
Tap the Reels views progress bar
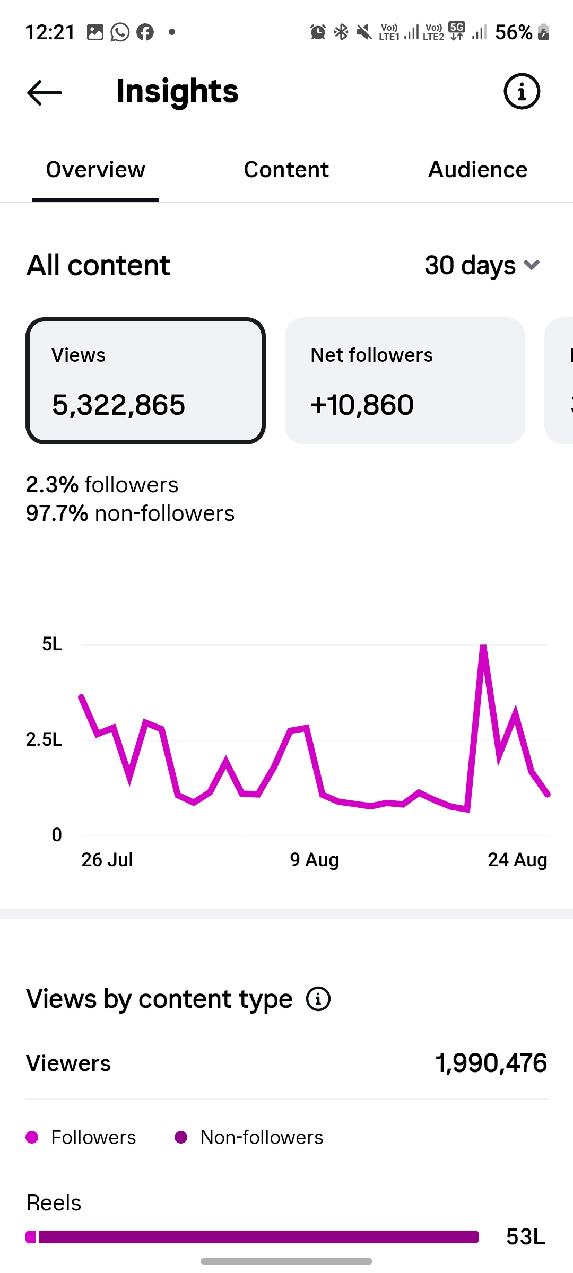click(253, 1237)
